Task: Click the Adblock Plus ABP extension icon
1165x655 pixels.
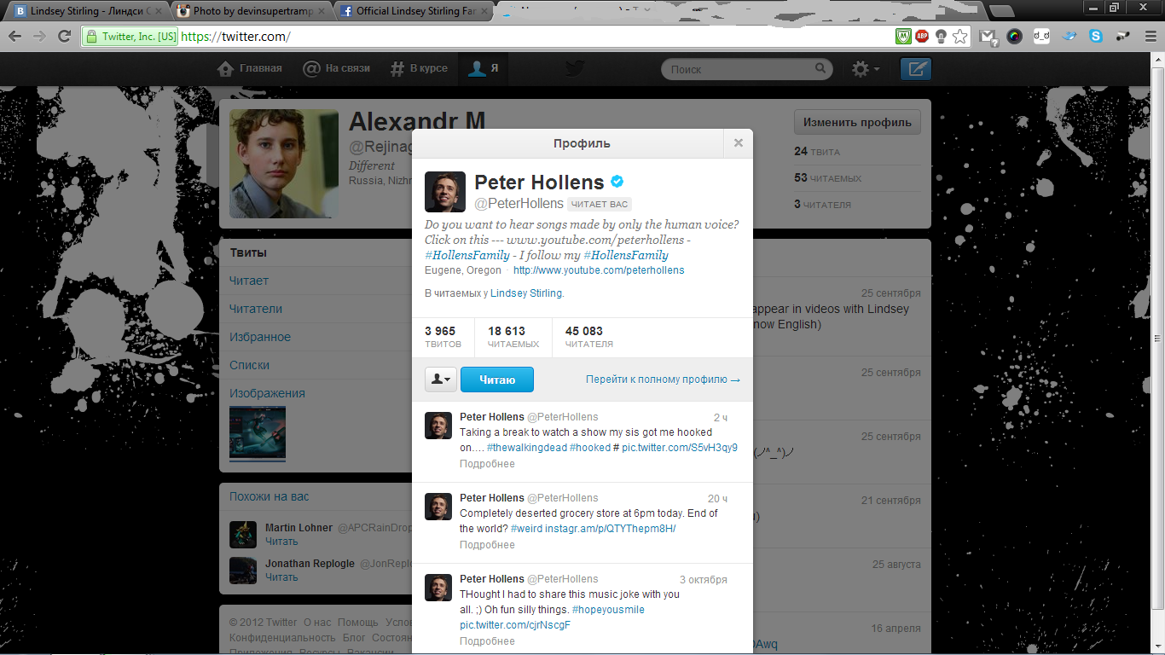Action: tap(922, 37)
